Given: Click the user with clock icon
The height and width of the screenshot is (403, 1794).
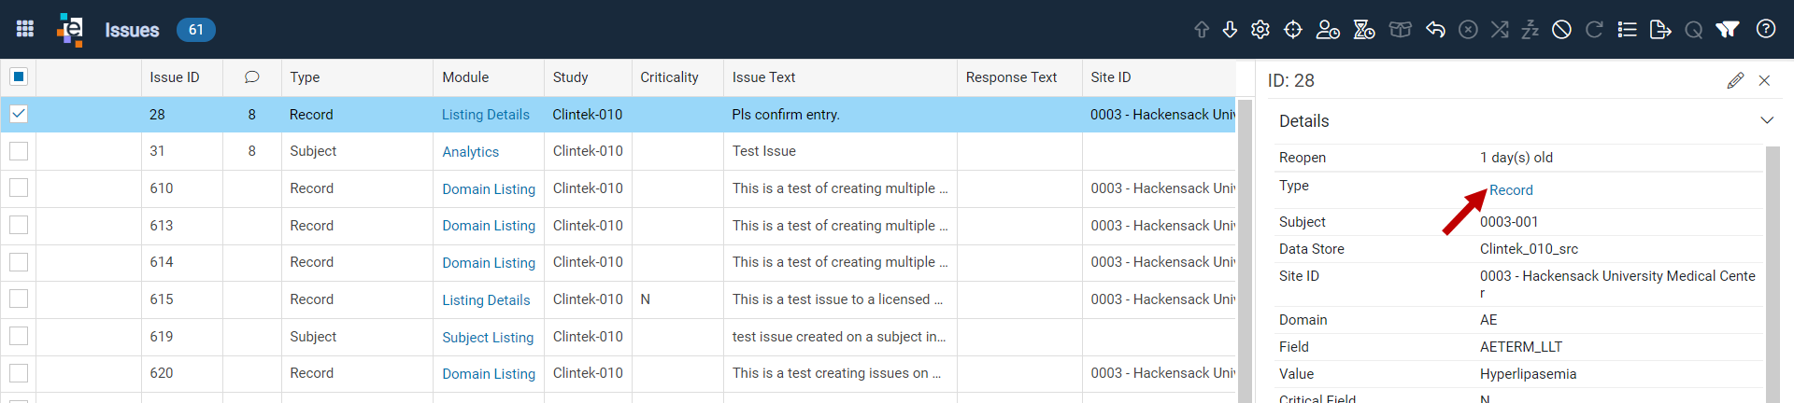Looking at the screenshot, I should click(x=1328, y=30).
